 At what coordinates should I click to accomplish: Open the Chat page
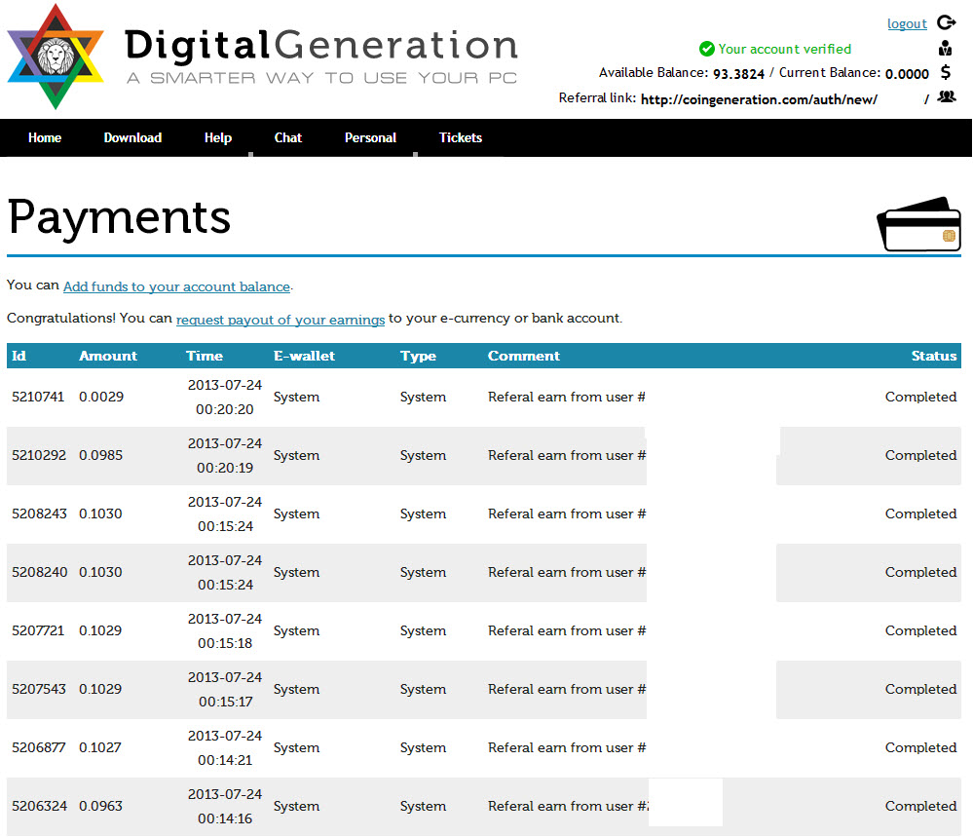(x=288, y=138)
